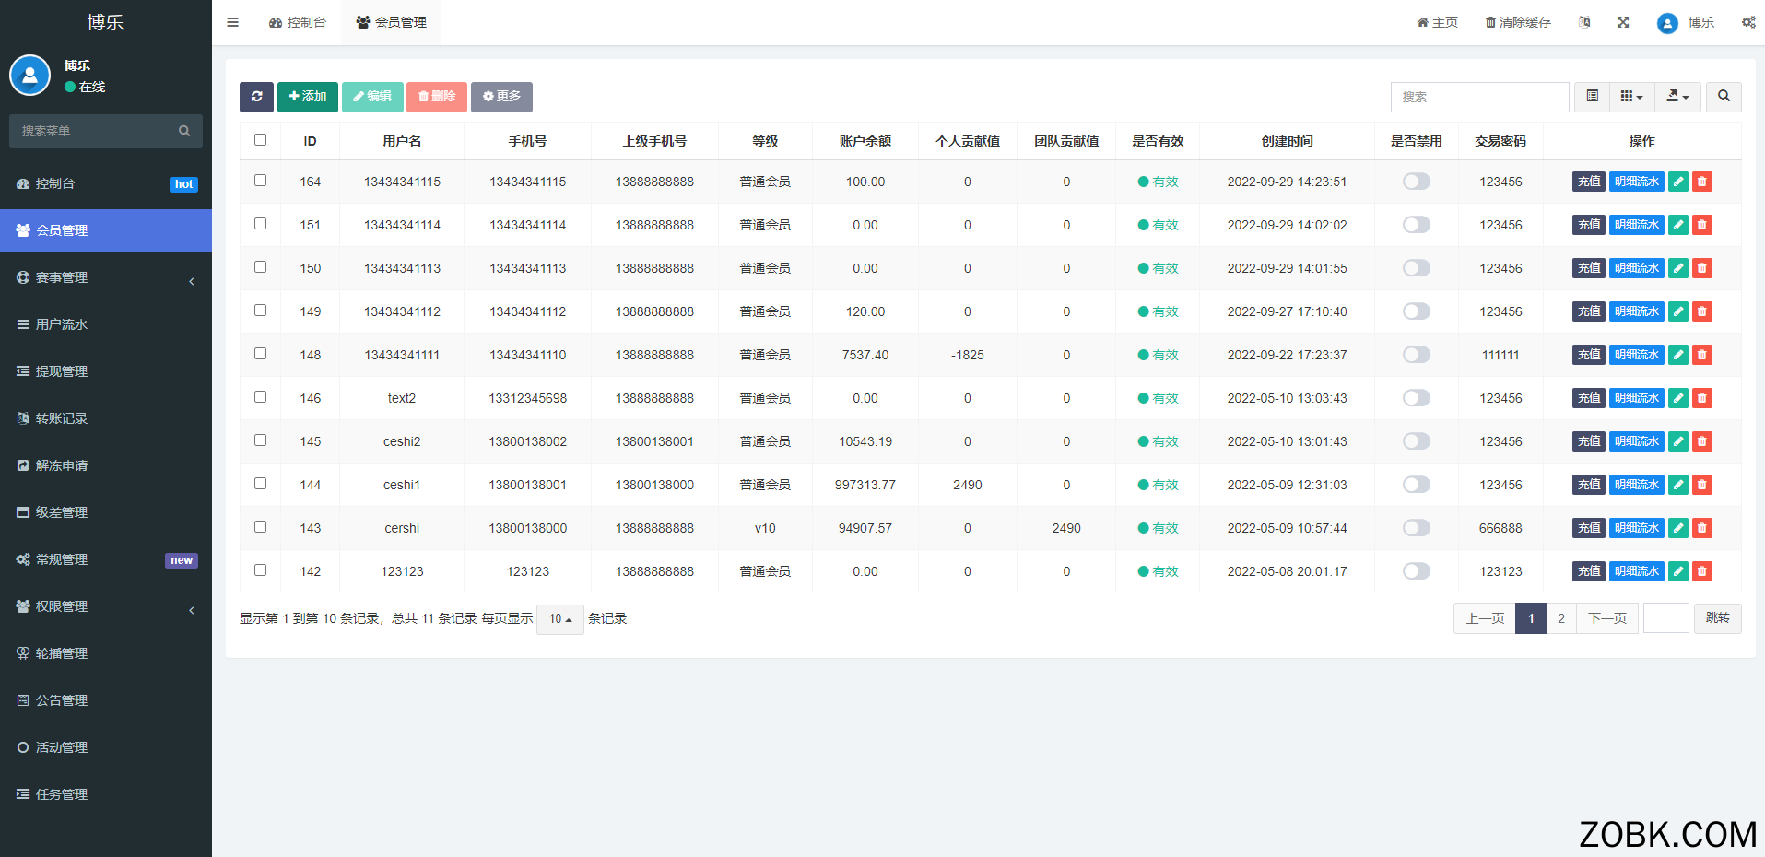Open 解冻申请 in the sidebar
Viewport: 1765px width, 857px height.
(x=106, y=465)
